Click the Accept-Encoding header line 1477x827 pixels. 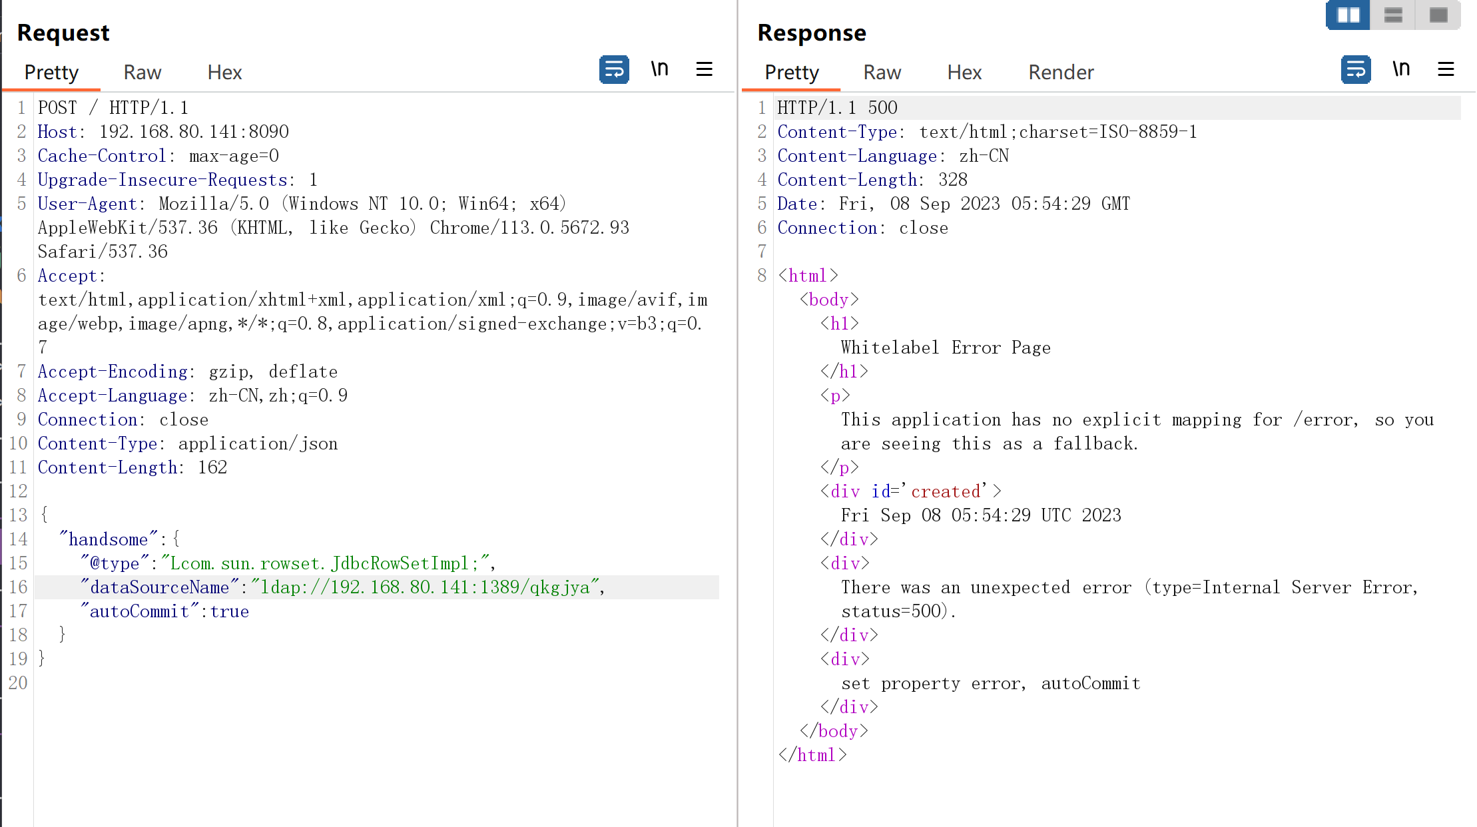[x=188, y=372]
